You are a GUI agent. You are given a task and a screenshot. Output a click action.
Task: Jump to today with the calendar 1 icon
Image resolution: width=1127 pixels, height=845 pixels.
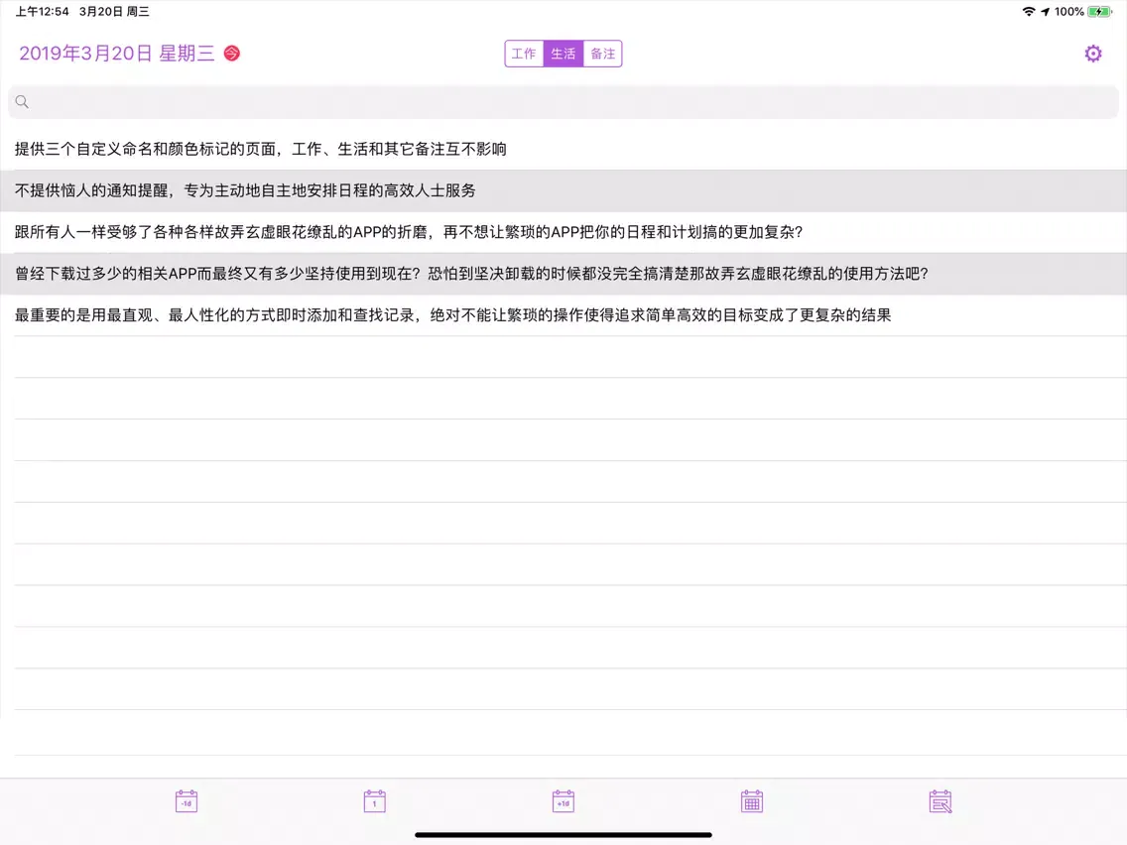(x=374, y=801)
